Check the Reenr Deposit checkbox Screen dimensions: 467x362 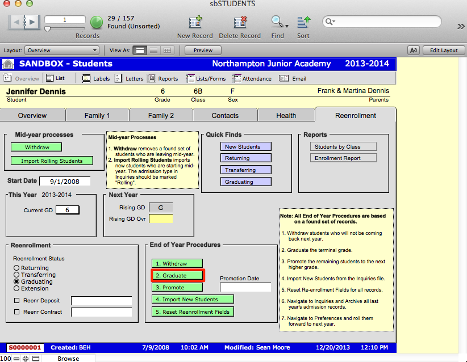point(16,301)
